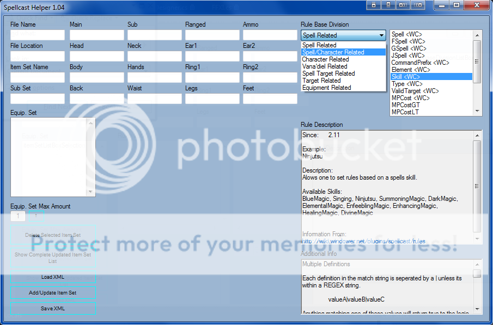Click the up arrow beside Equip. Set Max Amount
The height and width of the screenshot is (325, 493).
[36, 216]
